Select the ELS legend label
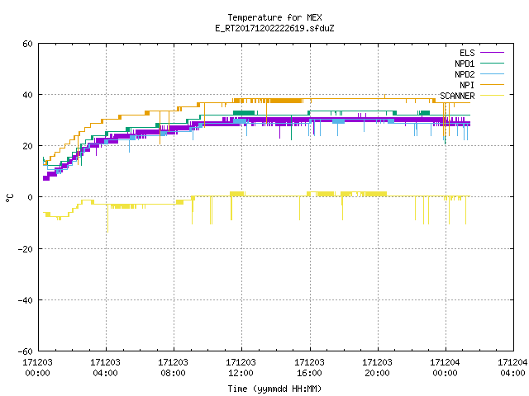Image resolution: width=529 pixels, height=396 pixels. click(467, 53)
